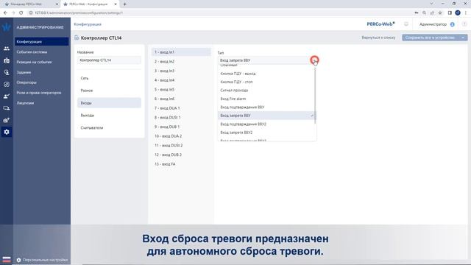The image size is (471, 265).
Task: Click the password key icon in address bar
Action: coord(417,13)
